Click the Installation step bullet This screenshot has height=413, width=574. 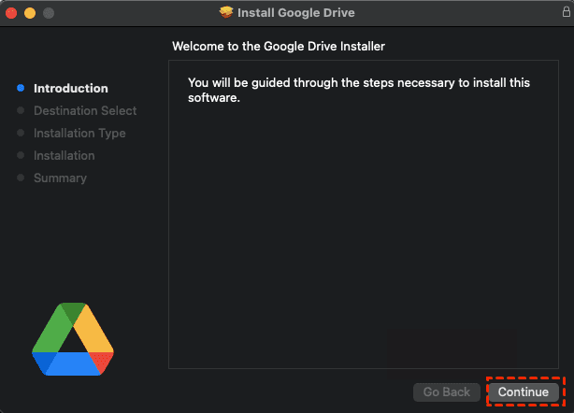click(21, 156)
